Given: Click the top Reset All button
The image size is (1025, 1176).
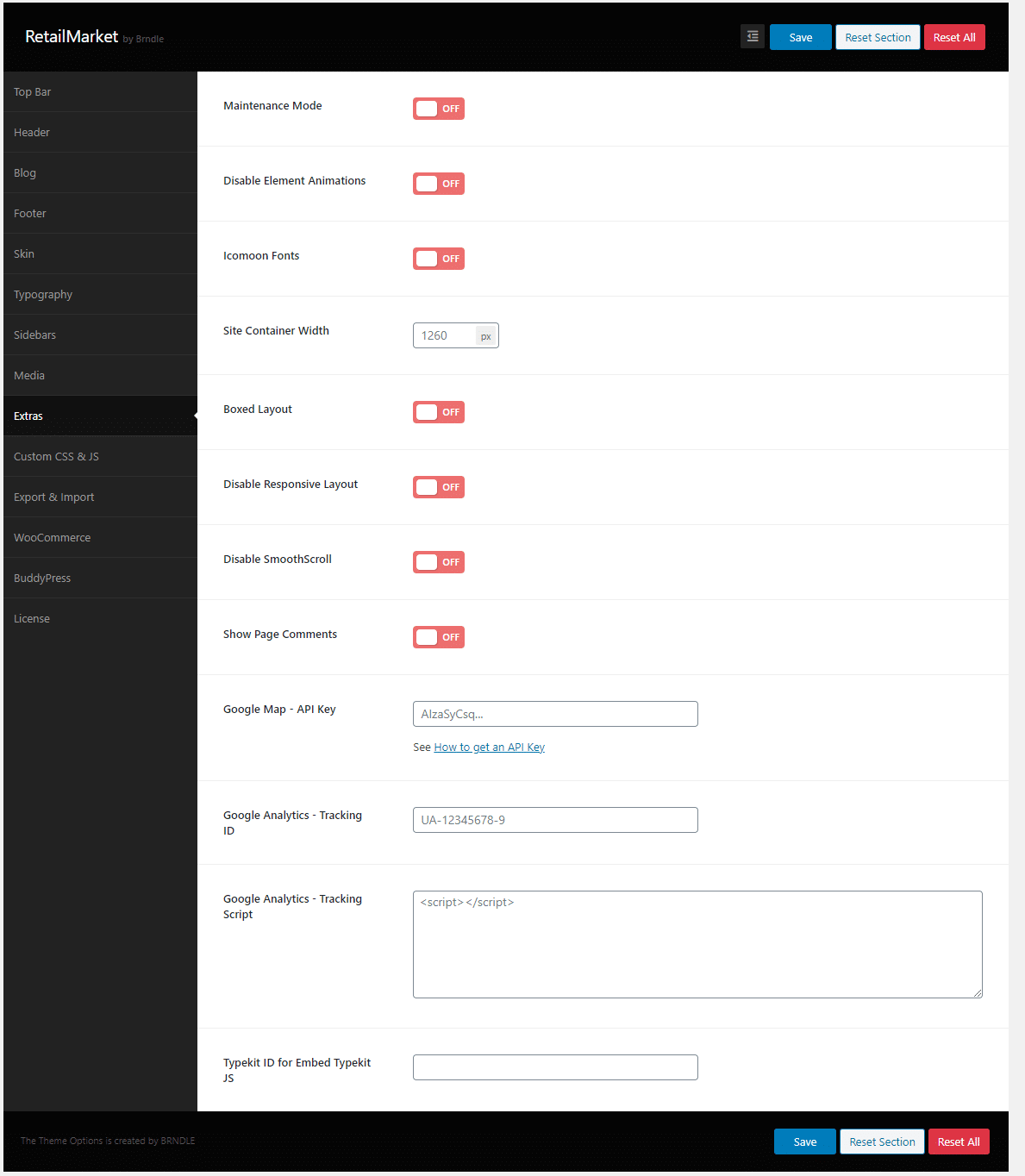Looking at the screenshot, I should [954, 37].
